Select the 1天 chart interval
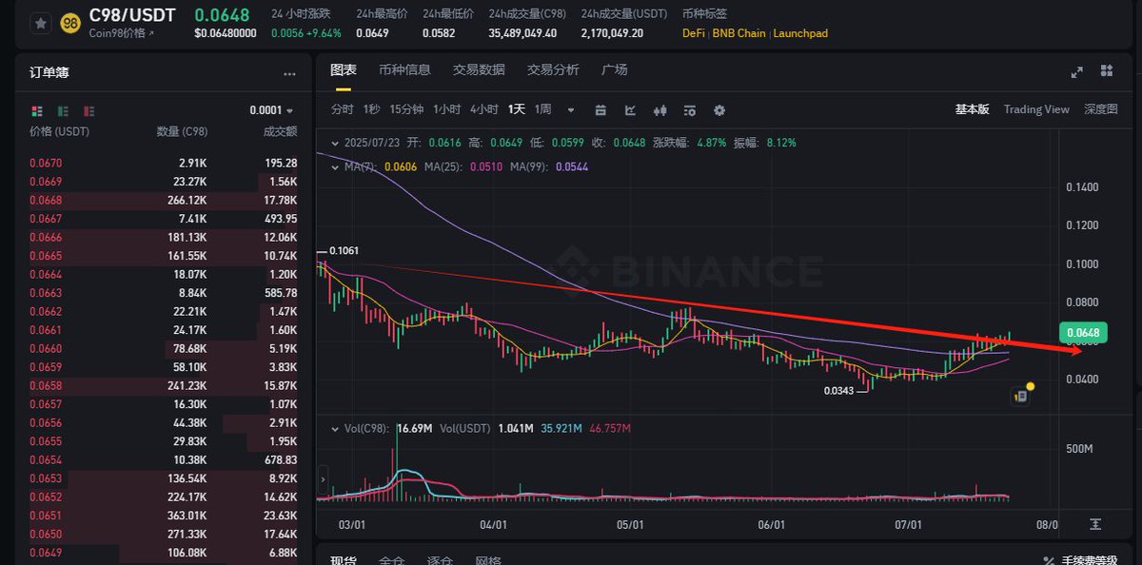1142x565 pixels. pyautogui.click(x=516, y=109)
